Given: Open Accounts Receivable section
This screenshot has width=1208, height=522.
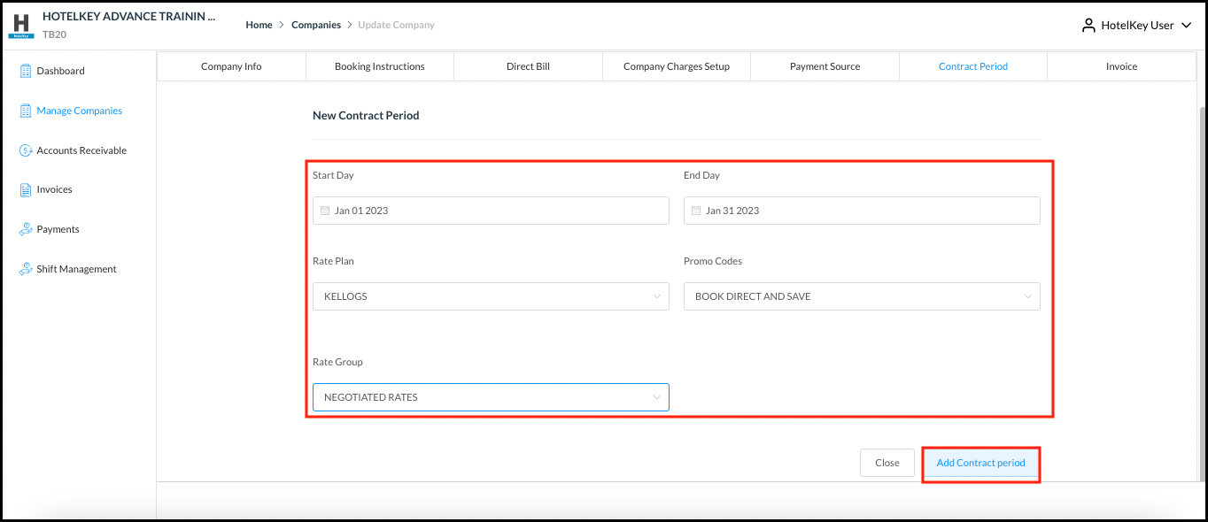Looking at the screenshot, I should [25, 150].
